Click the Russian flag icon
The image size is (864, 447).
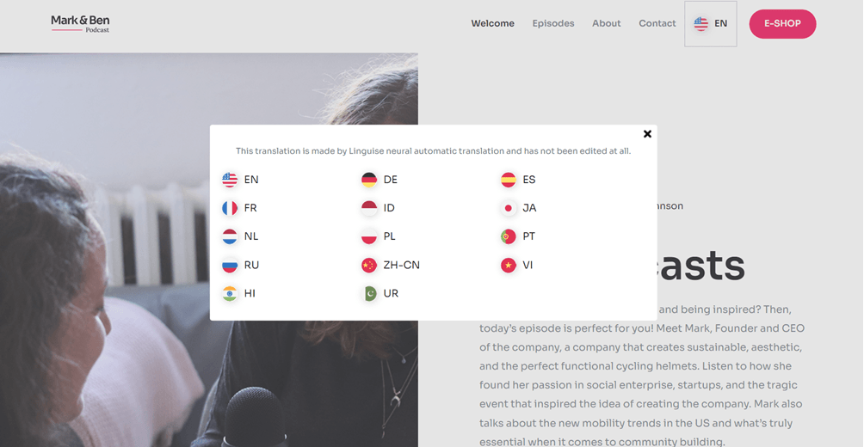pyautogui.click(x=230, y=265)
